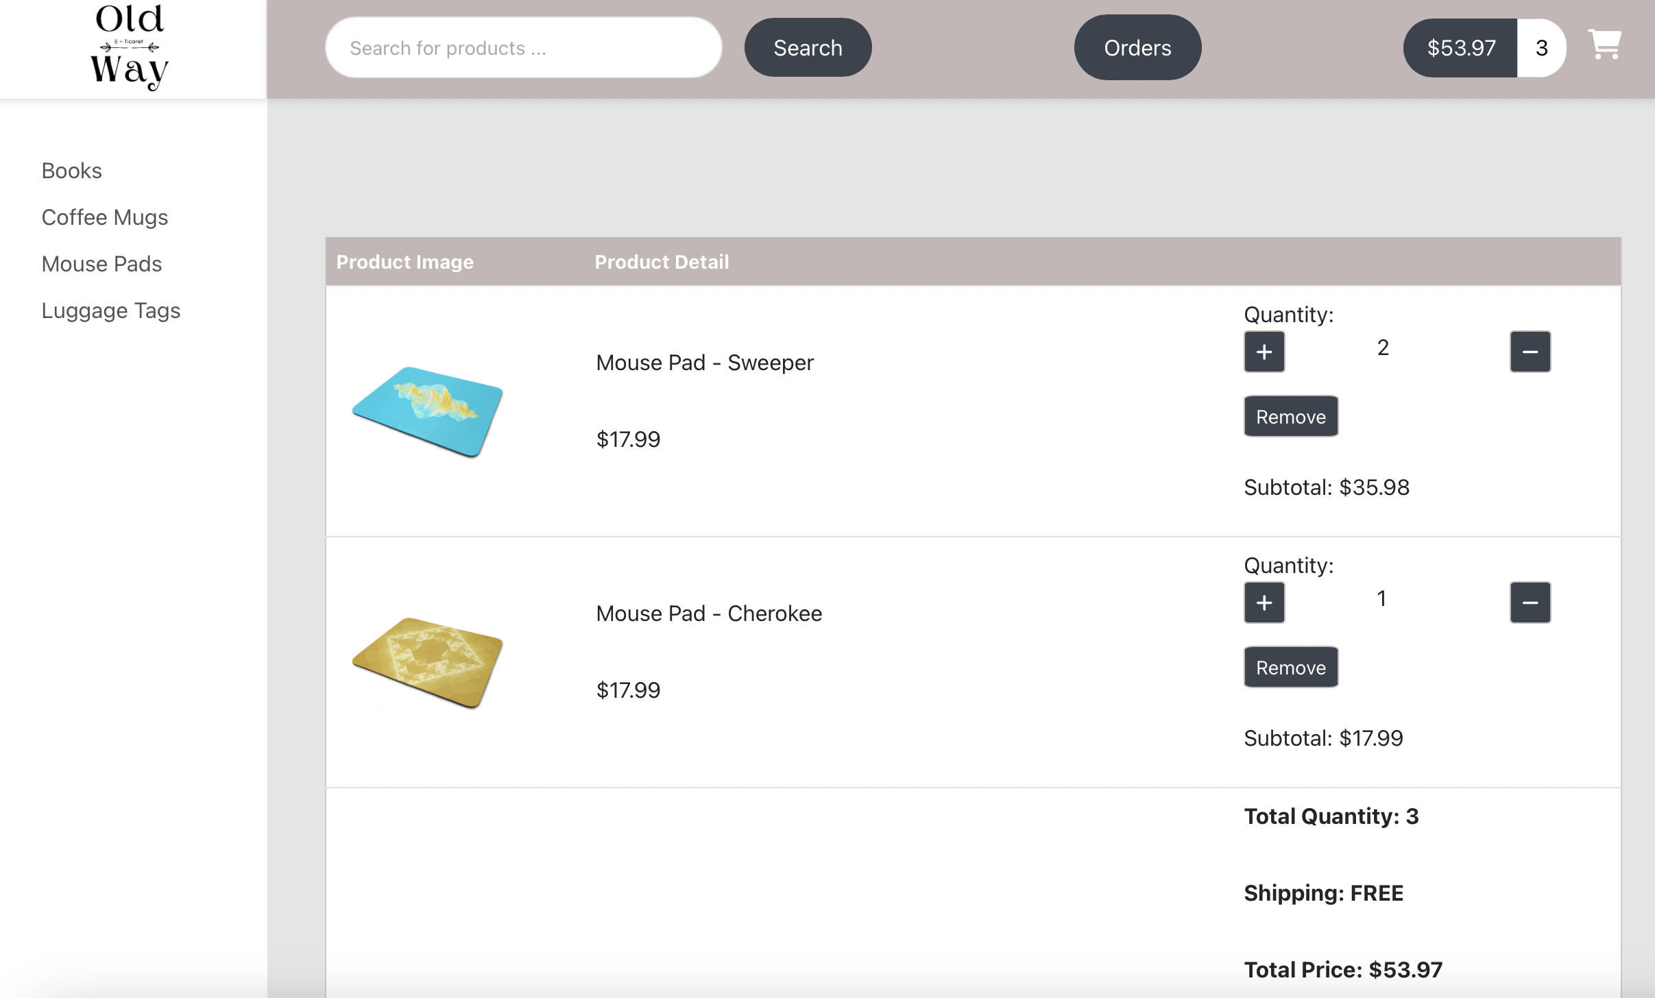1655x998 pixels.
Task: Browse the Books category
Action: click(71, 171)
